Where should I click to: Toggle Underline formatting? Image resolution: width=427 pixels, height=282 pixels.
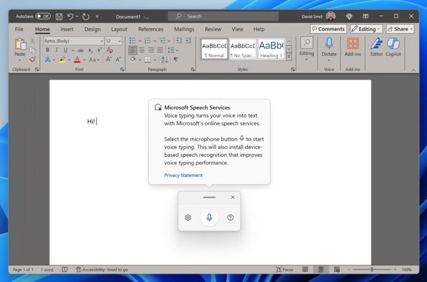pyautogui.click(x=65, y=50)
